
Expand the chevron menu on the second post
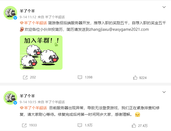(x=164, y=92)
